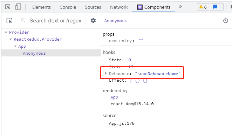
Task: Open the warnings badge showing 6
Action: (203, 7)
